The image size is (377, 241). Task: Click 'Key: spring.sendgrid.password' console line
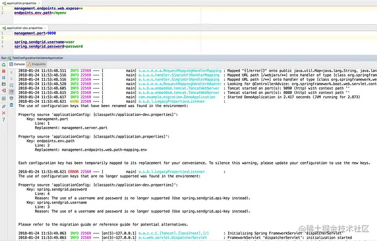(x=57, y=189)
